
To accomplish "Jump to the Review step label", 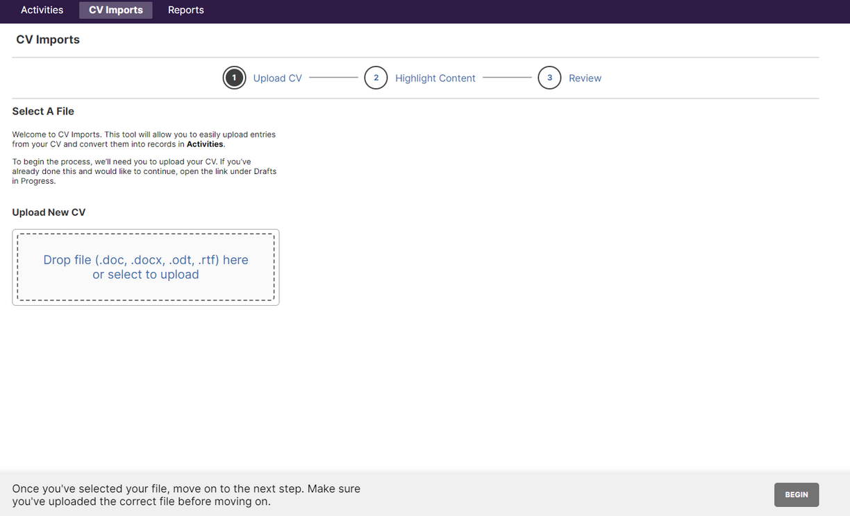I will pos(585,78).
